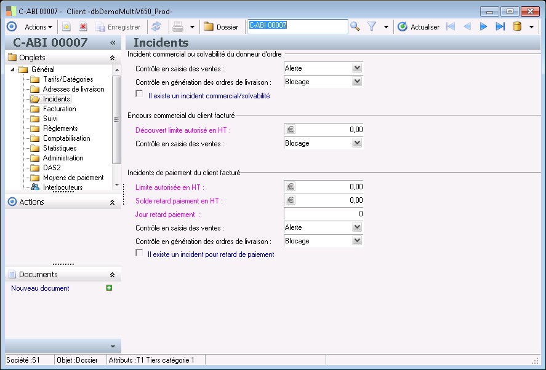The height and width of the screenshot is (370, 546).
Task: Open Moyens de paiement tree item
Action: 73,178
